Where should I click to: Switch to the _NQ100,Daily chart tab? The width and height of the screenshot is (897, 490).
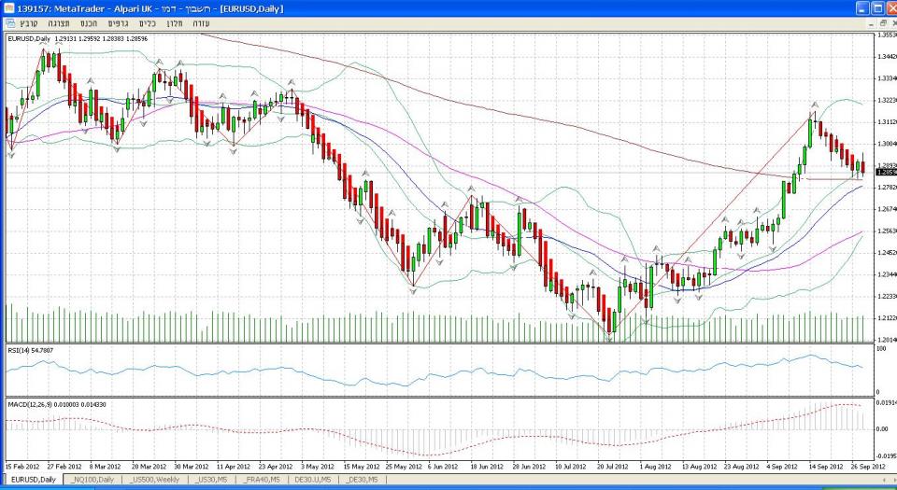(93, 479)
